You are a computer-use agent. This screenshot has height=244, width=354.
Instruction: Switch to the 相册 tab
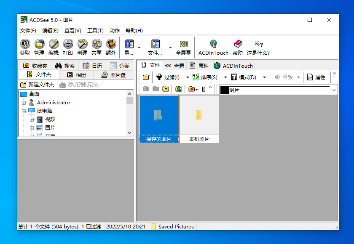[77, 75]
